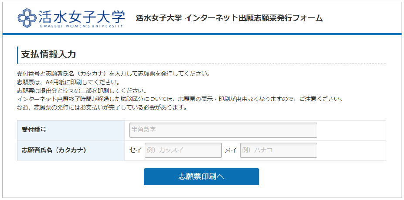
Task: Click the 提出分と控えの二部 instruction line
Action: tap(81, 90)
